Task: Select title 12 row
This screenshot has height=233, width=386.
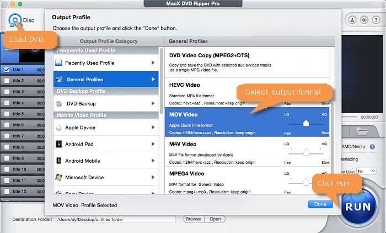Action: click(23, 191)
